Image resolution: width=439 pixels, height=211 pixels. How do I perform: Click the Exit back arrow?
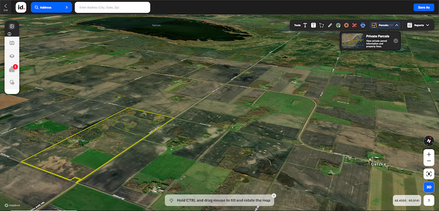coord(6,7)
